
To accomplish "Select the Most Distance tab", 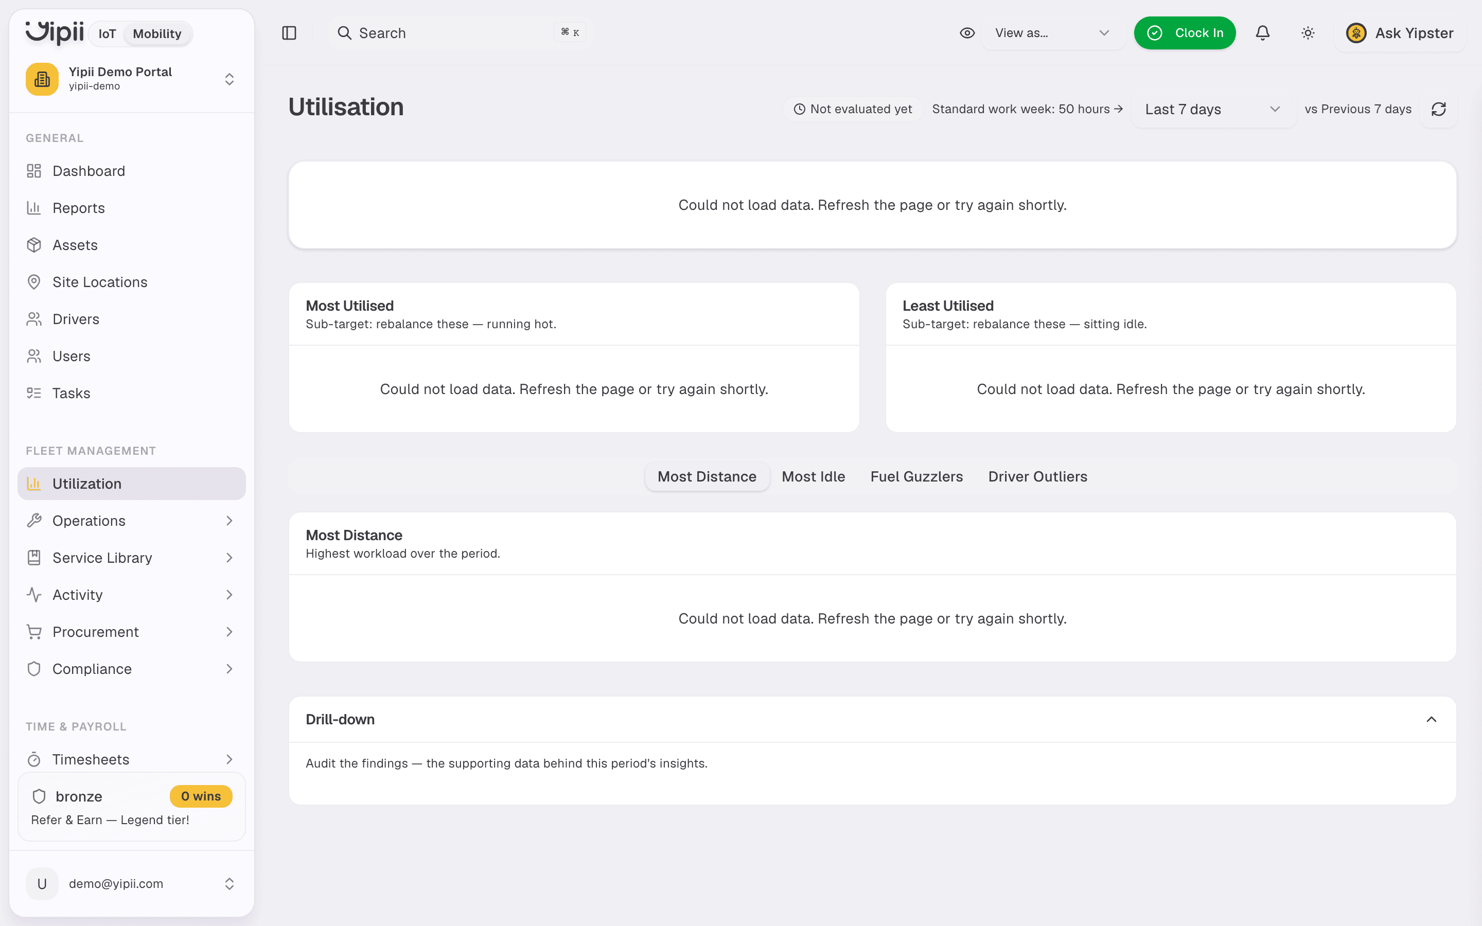I will pyautogui.click(x=707, y=476).
